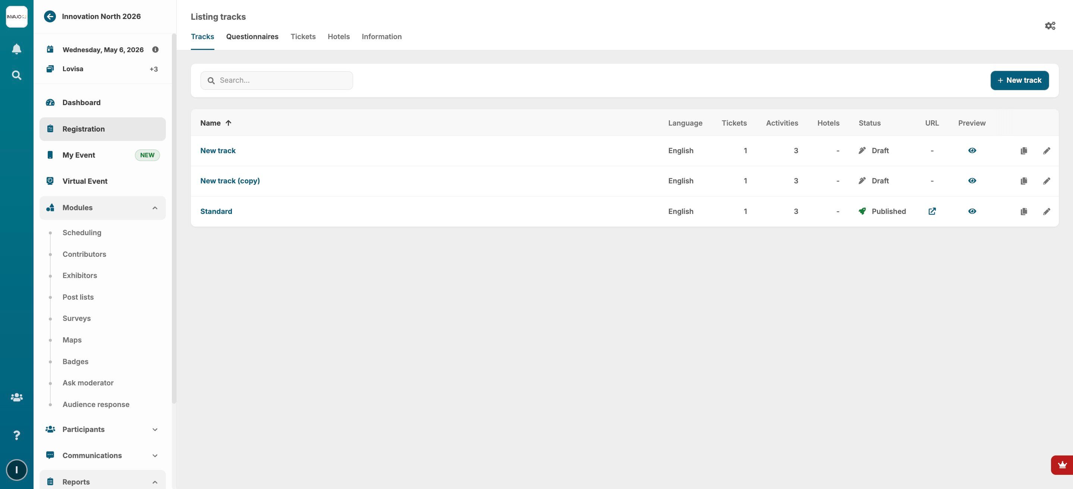
Task: Collapse the Modules section
Action: (x=154, y=208)
